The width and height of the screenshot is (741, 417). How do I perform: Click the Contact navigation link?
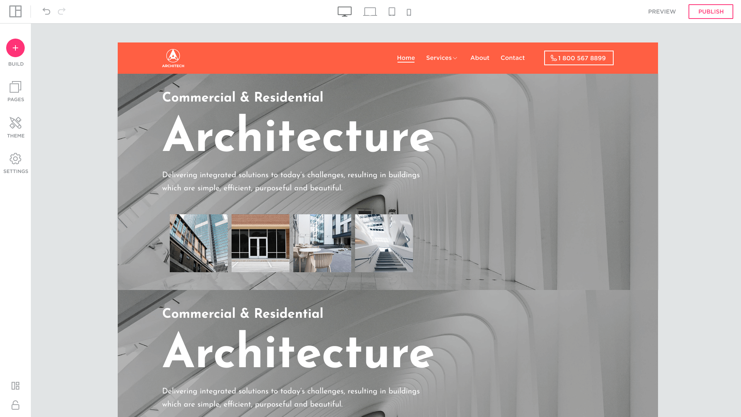pyautogui.click(x=513, y=58)
